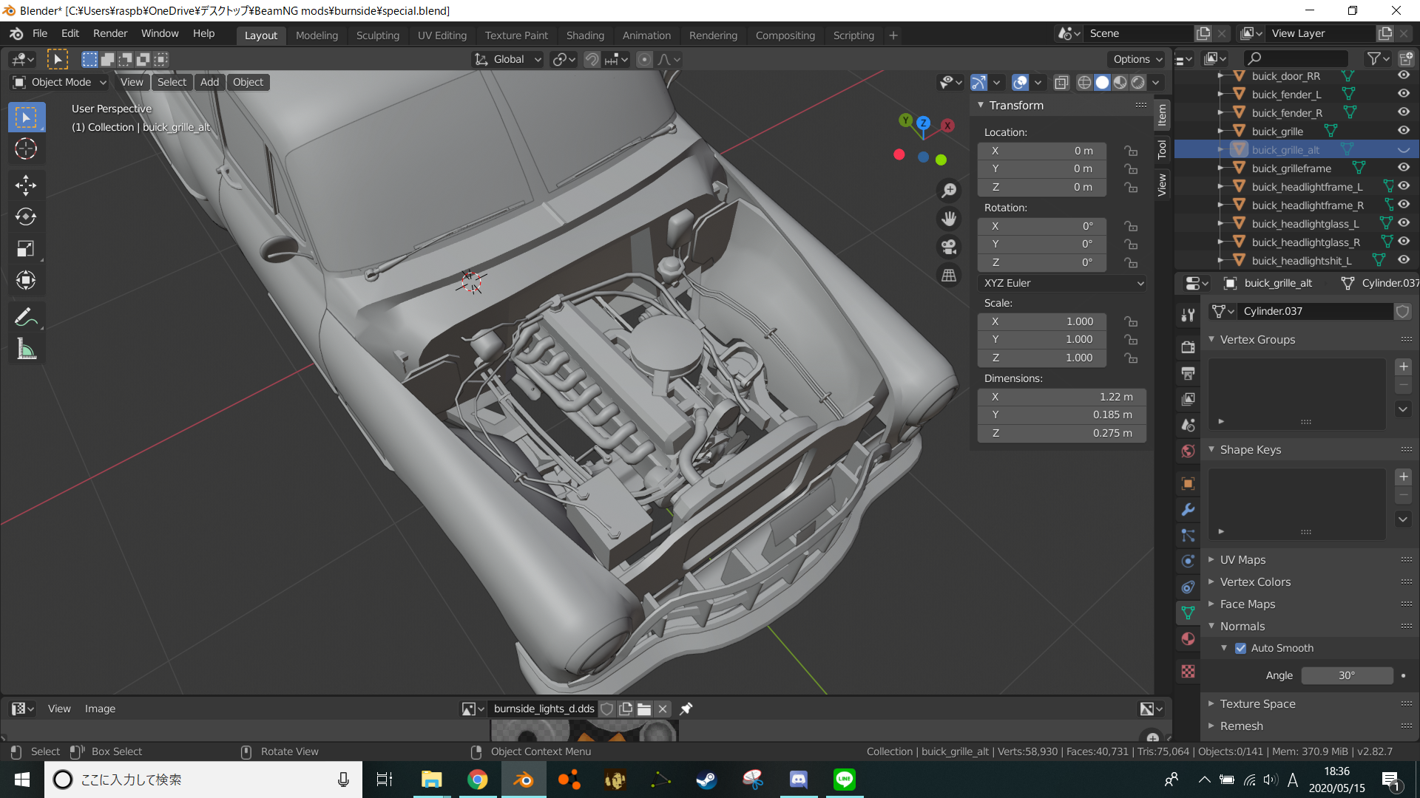This screenshot has height=798, width=1420.
Task: Click the Pan view hand icon
Action: (x=949, y=219)
